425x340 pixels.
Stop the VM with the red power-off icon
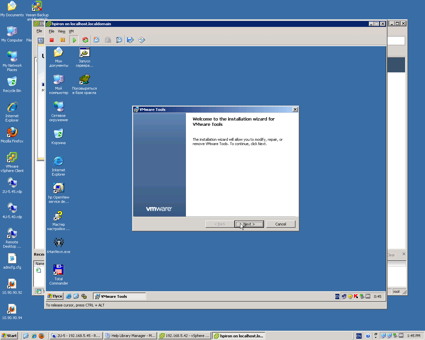[x=51, y=40]
